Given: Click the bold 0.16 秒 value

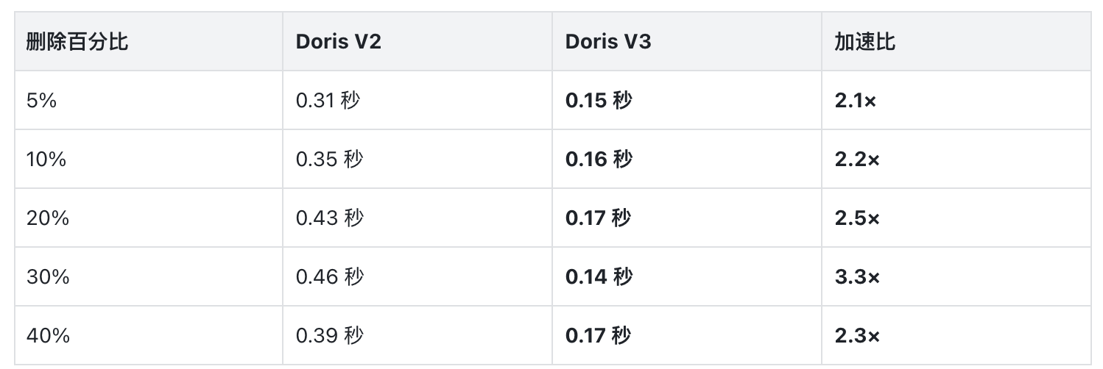Looking at the screenshot, I should tap(598, 160).
